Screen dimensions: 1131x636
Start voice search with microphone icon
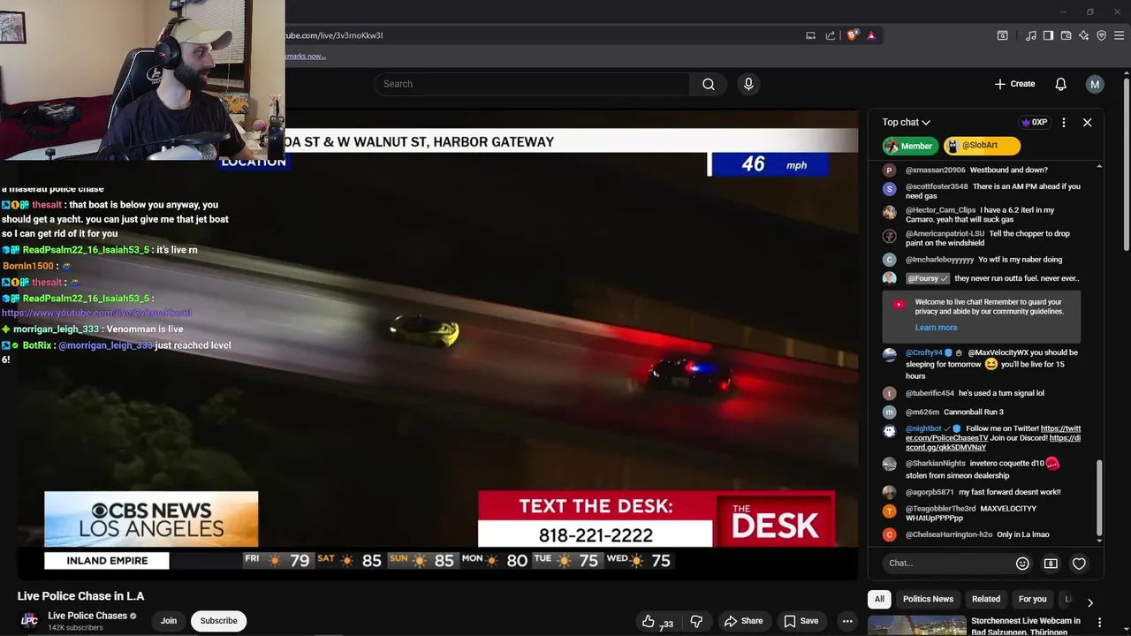pyautogui.click(x=748, y=84)
